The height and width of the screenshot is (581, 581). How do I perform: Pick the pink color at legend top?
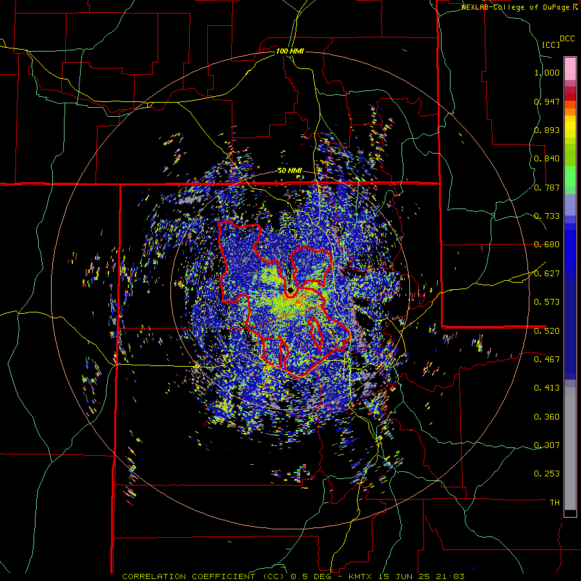pyautogui.click(x=570, y=68)
